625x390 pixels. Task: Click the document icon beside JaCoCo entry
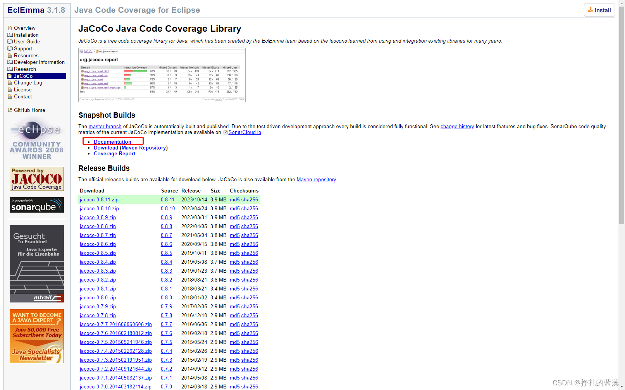(10, 76)
